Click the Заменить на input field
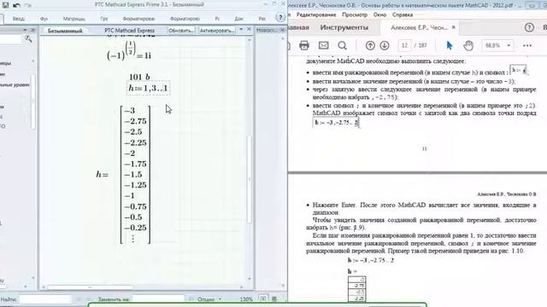 158,299
